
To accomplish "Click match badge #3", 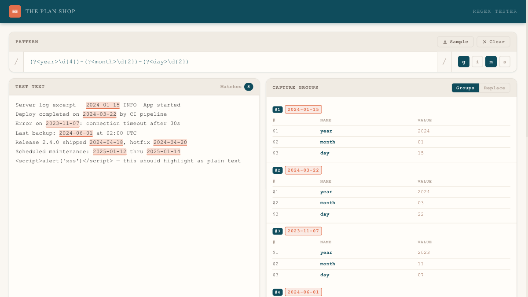I will [x=278, y=231].
